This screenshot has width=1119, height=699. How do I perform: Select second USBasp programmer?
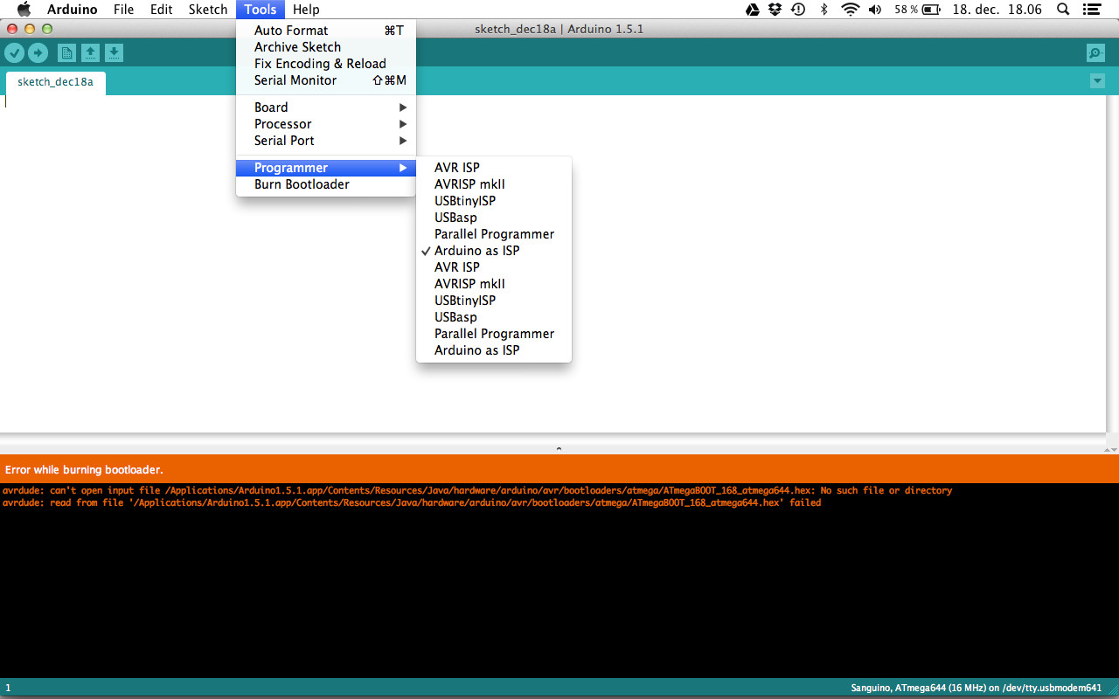pyautogui.click(x=494, y=317)
